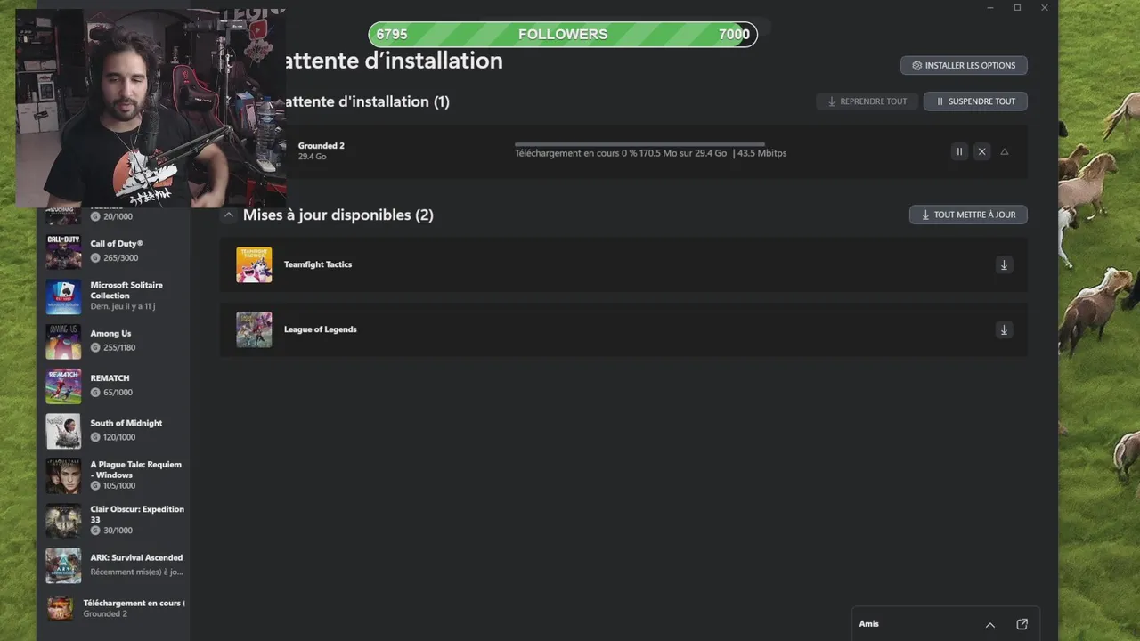
Task: Select A Plague Tale: Requiem in sidebar
Action: pyautogui.click(x=117, y=475)
